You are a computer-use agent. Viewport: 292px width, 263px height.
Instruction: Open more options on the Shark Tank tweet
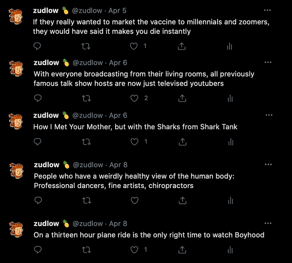(x=269, y=115)
